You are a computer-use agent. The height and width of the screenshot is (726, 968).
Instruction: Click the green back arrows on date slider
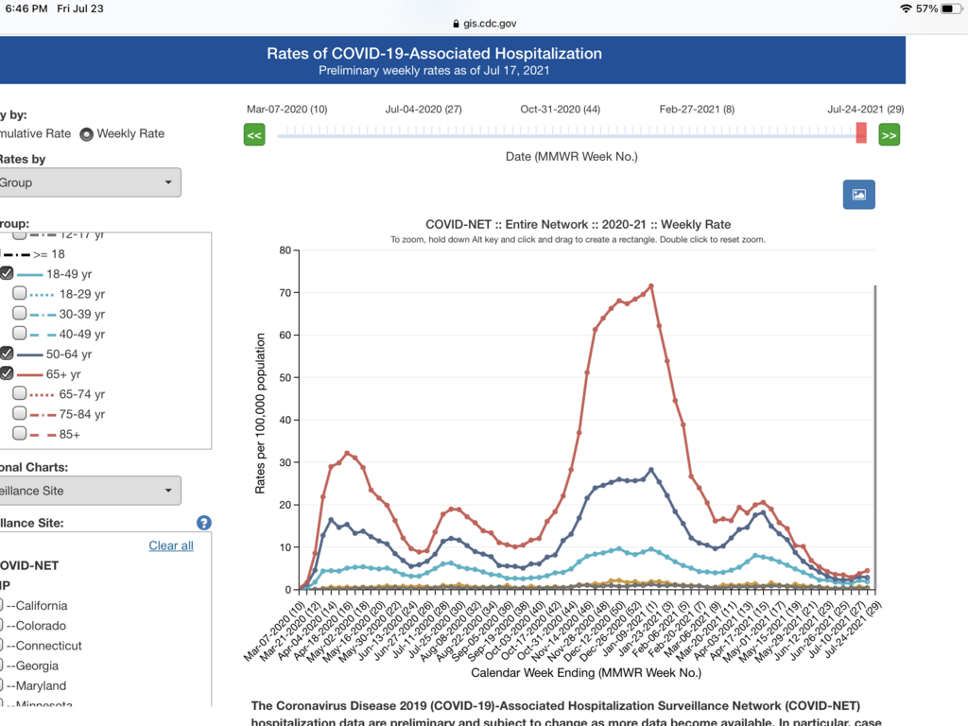coord(254,135)
